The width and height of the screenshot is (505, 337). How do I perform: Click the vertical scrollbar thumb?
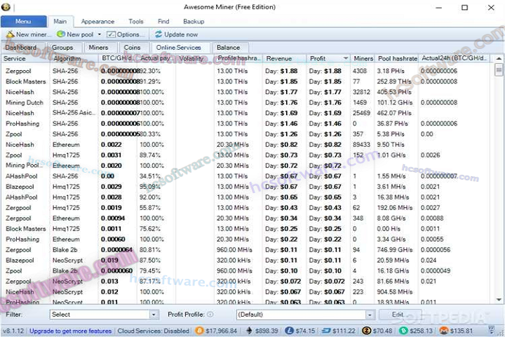point(499,70)
